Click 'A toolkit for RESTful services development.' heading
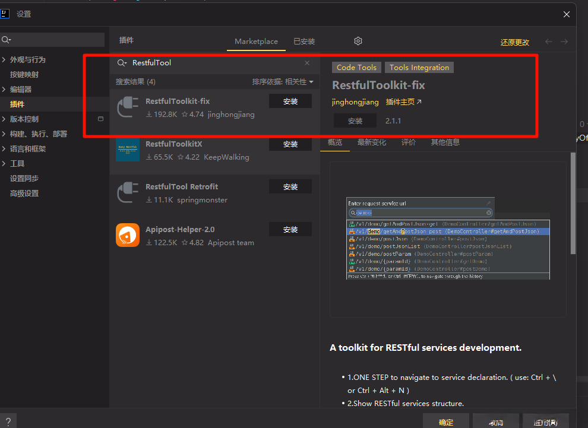This screenshot has width=588, height=428. click(426, 348)
